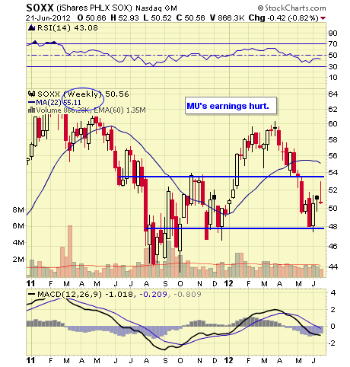Click the RSI(14) legend mountain icon
The image size is (350, 367).
click(31, 27)
